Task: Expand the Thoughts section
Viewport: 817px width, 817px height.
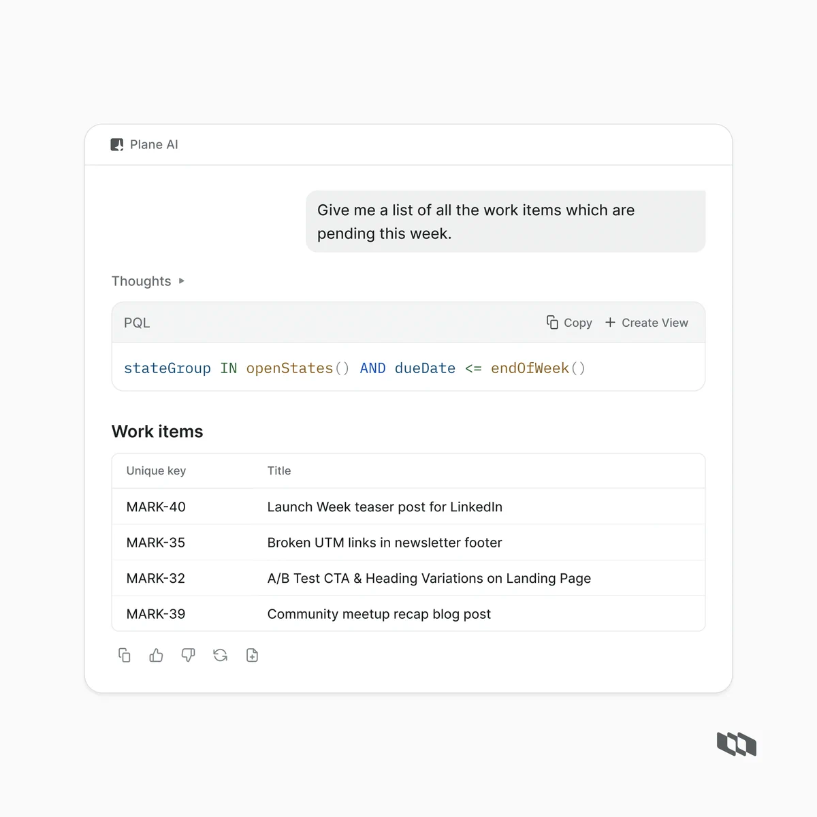Action: [148, 281]
